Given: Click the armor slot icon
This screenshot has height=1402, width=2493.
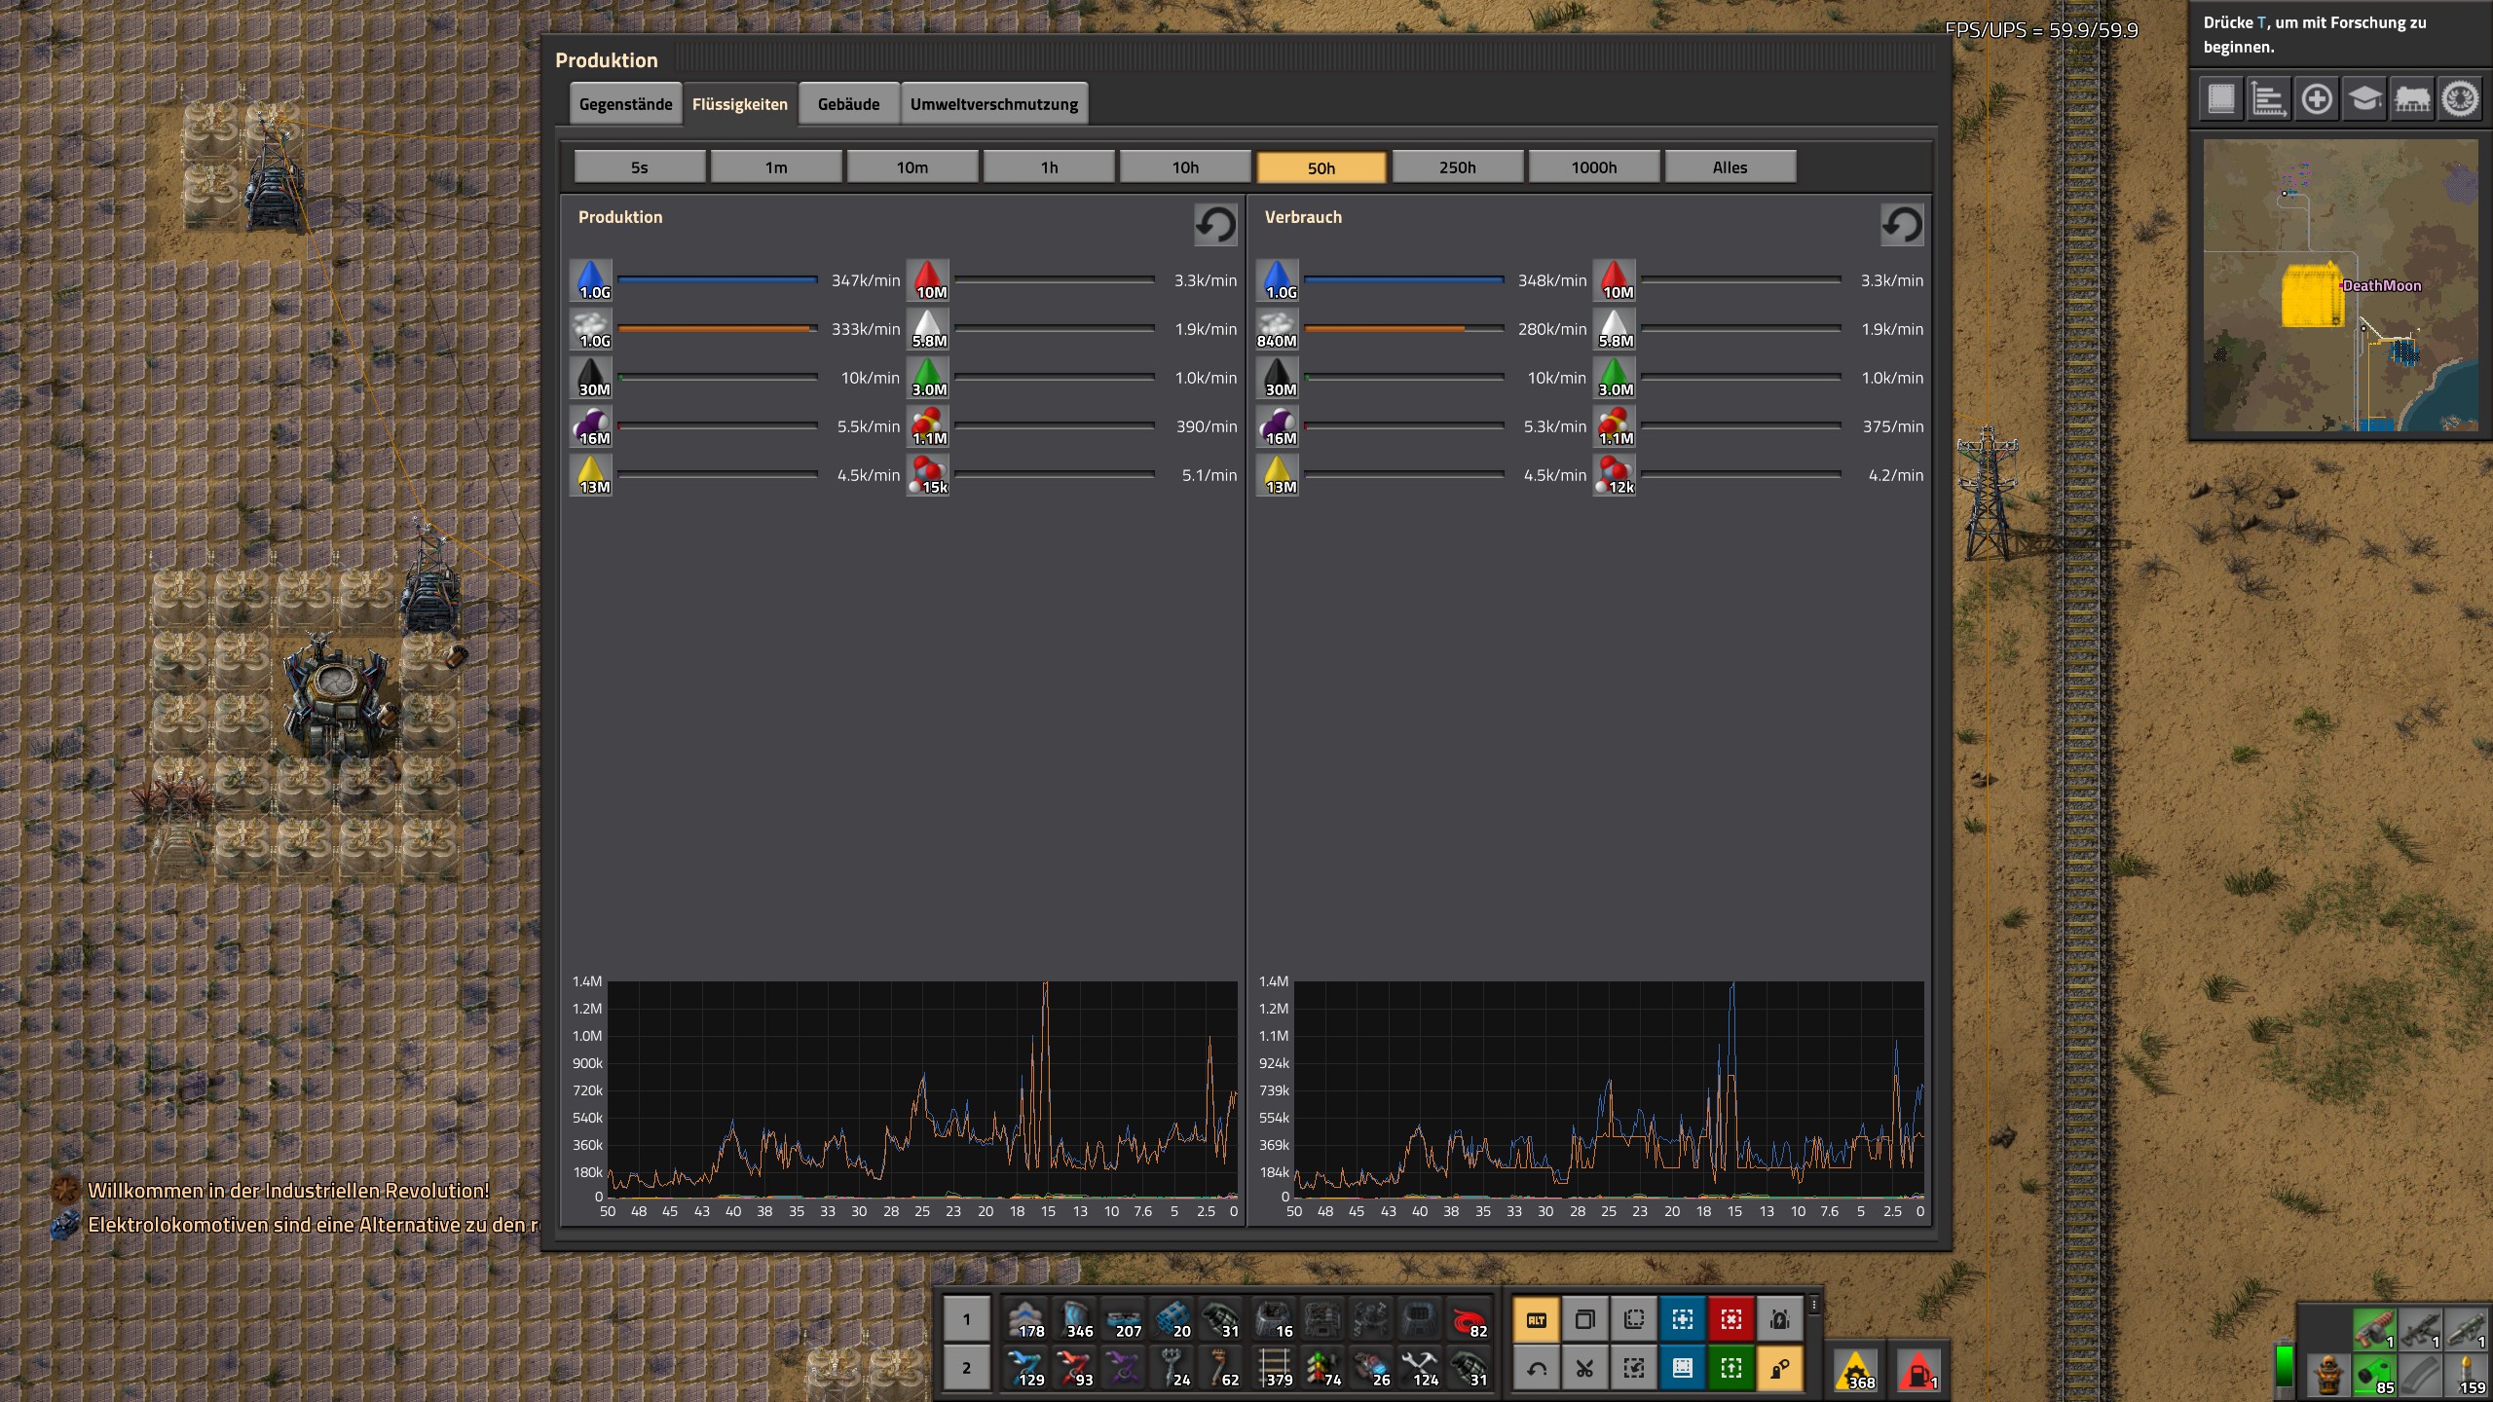Looking at the screenshot, I should pos(2328,1374).
